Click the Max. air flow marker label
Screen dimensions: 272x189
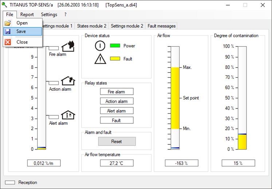pos(188,67)
